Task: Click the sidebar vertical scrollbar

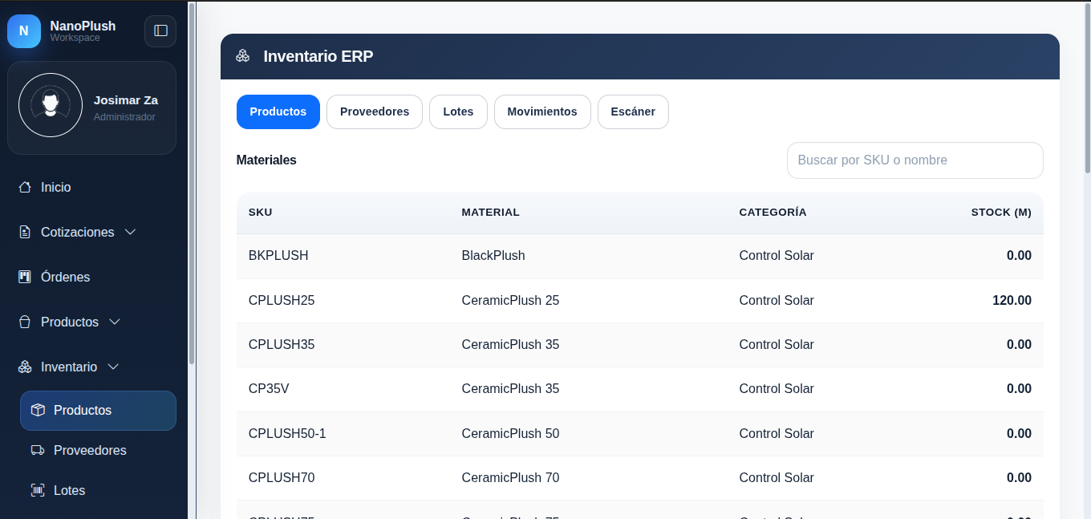Action: 192,184
